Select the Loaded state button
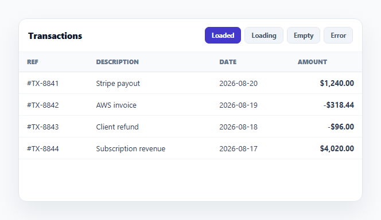381x220 pixels. click(x=223, y=36)
